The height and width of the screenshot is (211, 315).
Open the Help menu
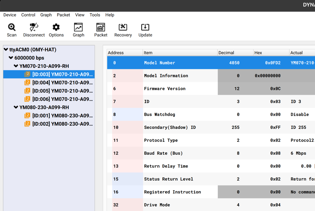(110, 15)
